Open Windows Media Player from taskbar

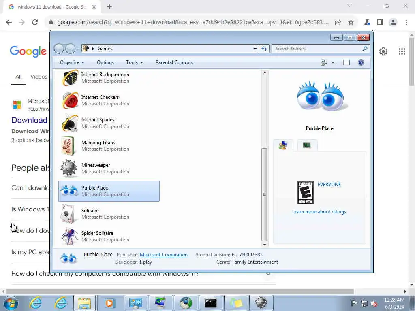coord(109,303)
